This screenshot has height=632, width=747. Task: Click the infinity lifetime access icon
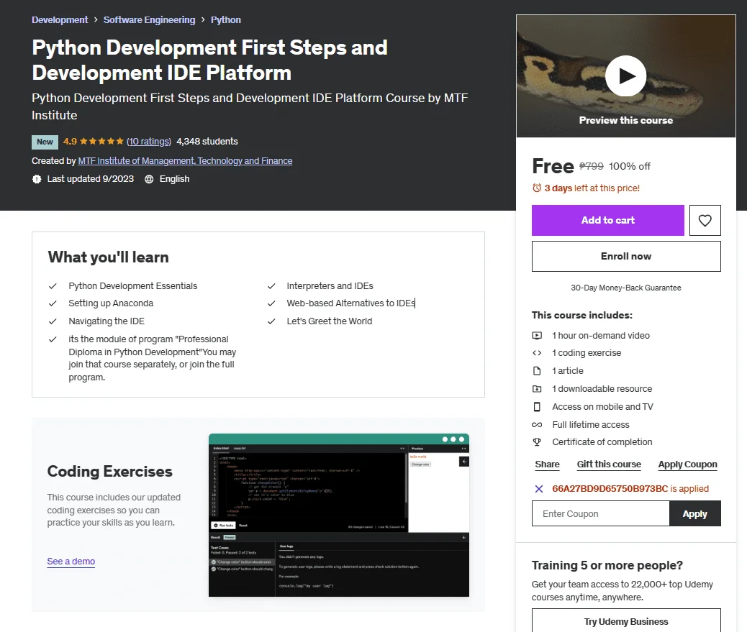[537, 424]
